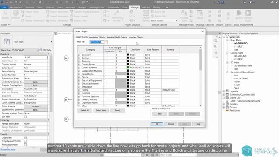Switch to the Imported Objects tab
This screenshot has height=157, width=279.
[x=136, y=37]
